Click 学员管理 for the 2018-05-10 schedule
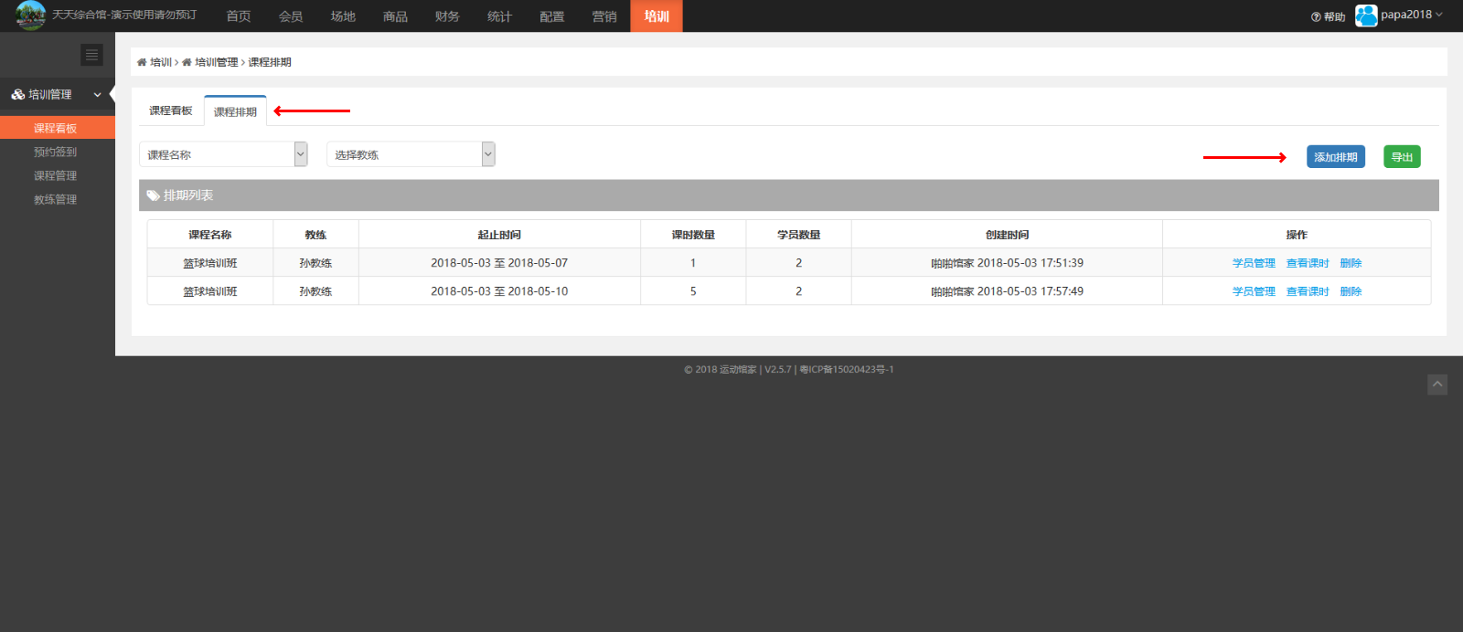This screenshot has width=1463, height=632. pyautogui.click(x=1254, y=291)
